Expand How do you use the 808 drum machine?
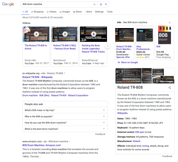This screenshot has width=178, height=162. point(65,123)
